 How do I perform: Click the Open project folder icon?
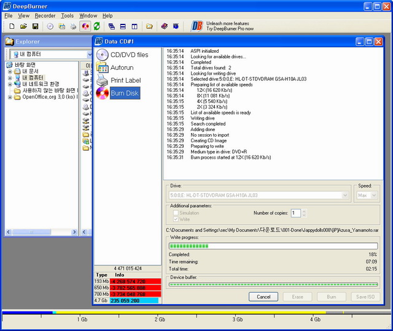pos(23,26)
